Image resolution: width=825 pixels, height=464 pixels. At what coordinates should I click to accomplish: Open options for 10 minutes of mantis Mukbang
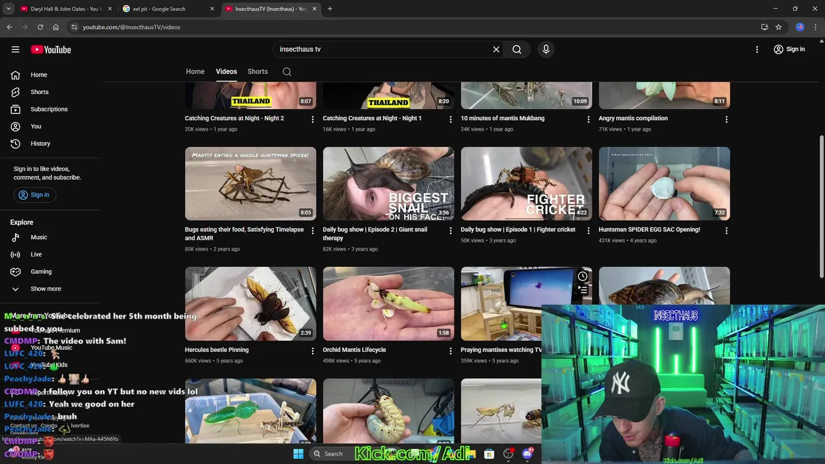[x=588, y=119]
